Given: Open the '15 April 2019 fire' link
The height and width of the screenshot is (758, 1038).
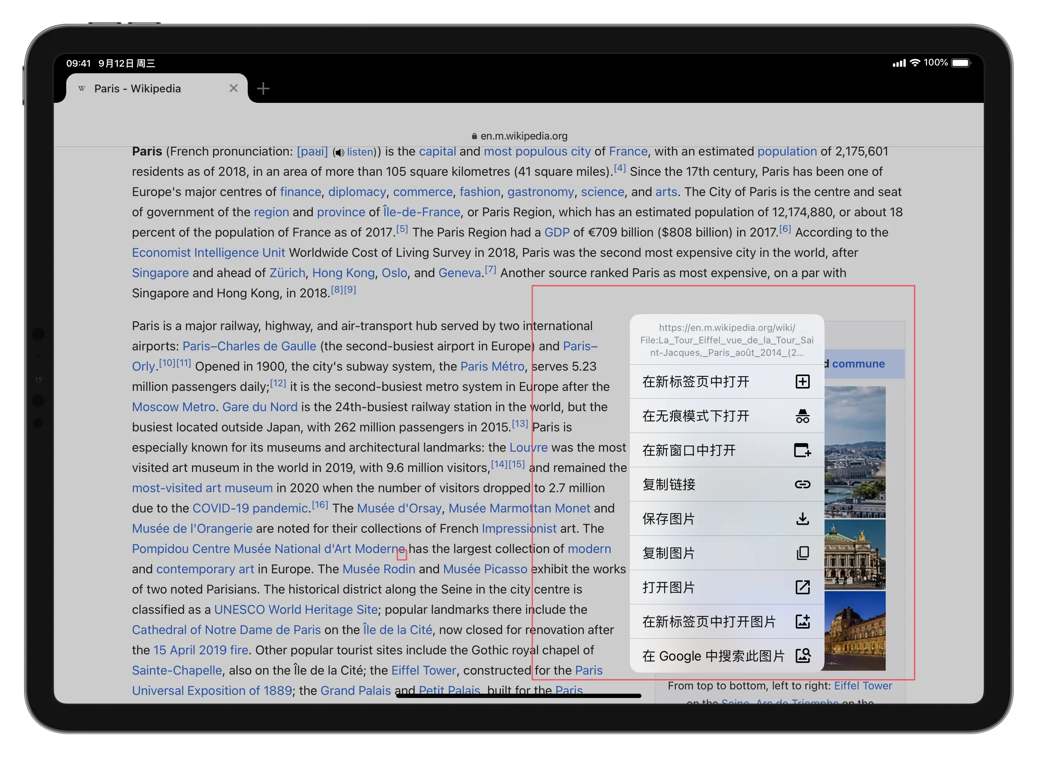Looking at the screenshot, I should point(201,650).
